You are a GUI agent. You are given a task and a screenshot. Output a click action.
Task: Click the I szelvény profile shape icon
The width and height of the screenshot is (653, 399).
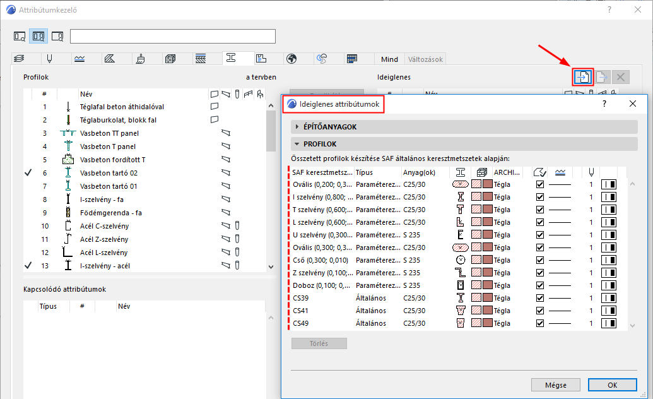pyautogui.click(x=461, y=197)
